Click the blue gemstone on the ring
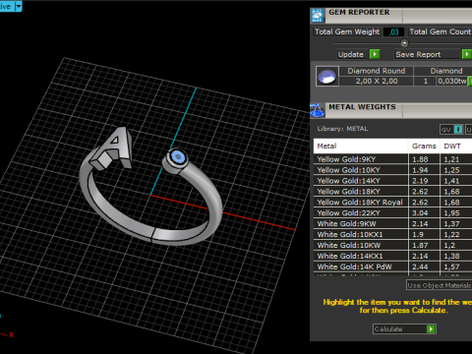Screen dimensions: 472x354 (177, 157)
